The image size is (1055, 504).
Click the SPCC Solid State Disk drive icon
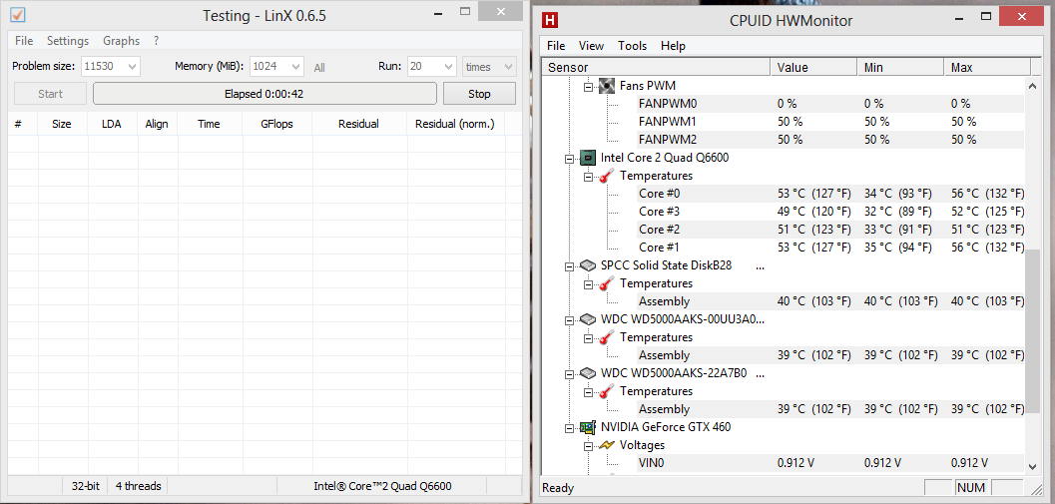pyautogui.click(x=588, y=265)
